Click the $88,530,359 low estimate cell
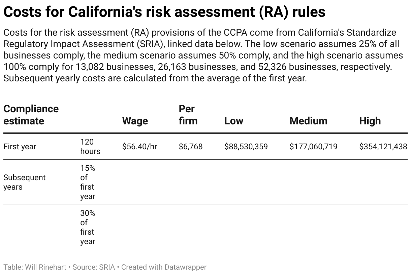The image size is (411, 275). pyautogui.click(x=246, y=147)
